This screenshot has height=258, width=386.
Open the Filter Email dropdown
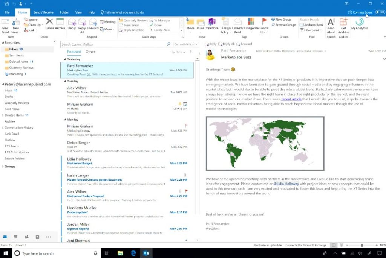coord(311,30)
